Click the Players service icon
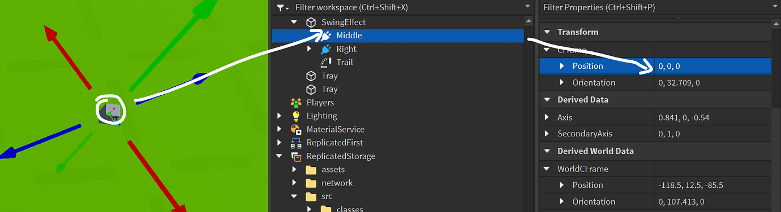 (295, 103)
